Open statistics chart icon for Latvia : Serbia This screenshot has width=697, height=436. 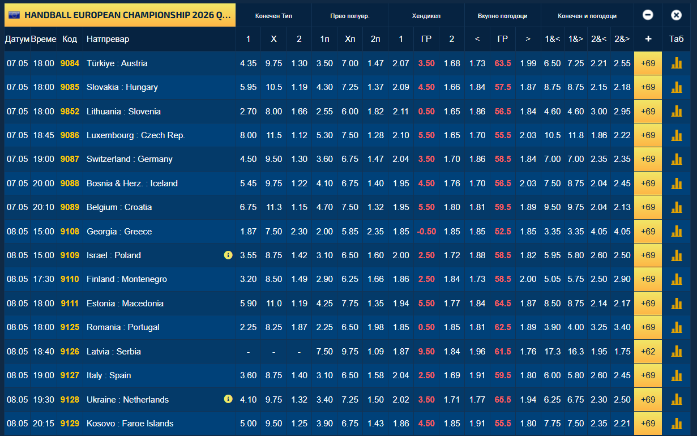(x=676, y=352)
